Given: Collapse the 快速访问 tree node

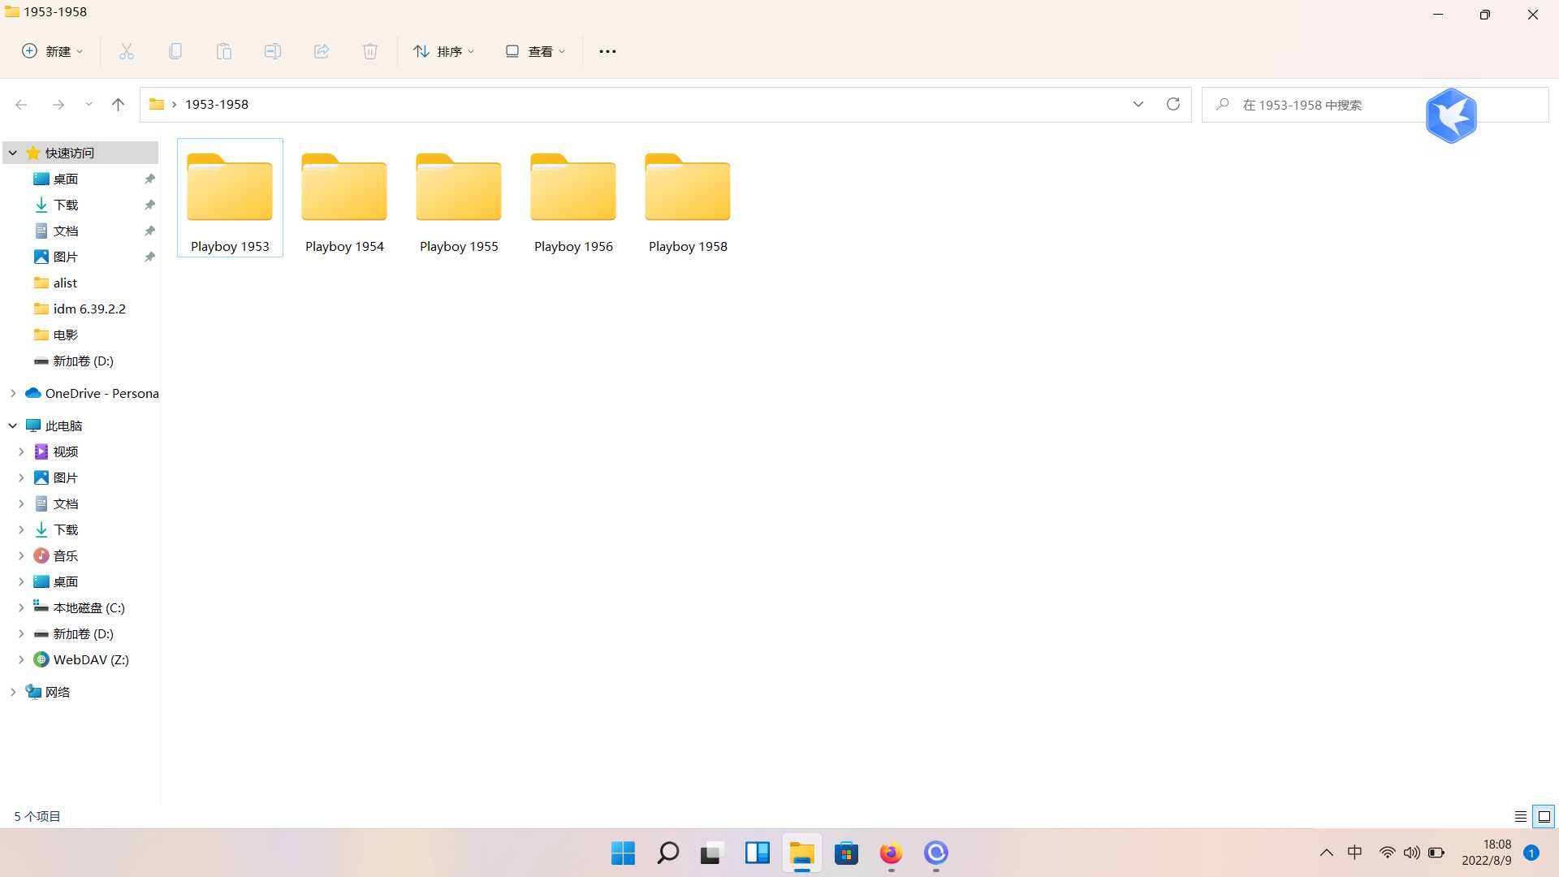Looking at the screenshot, I should [x=13, y=153].
